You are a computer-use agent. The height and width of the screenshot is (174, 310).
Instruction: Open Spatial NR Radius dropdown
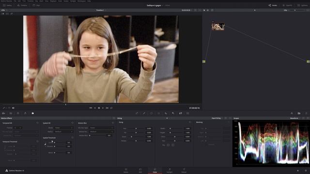click(x=63, y=131)
